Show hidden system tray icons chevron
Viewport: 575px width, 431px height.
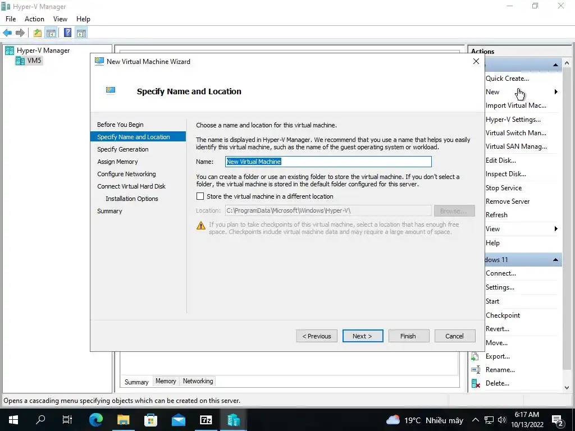point(475,420)
